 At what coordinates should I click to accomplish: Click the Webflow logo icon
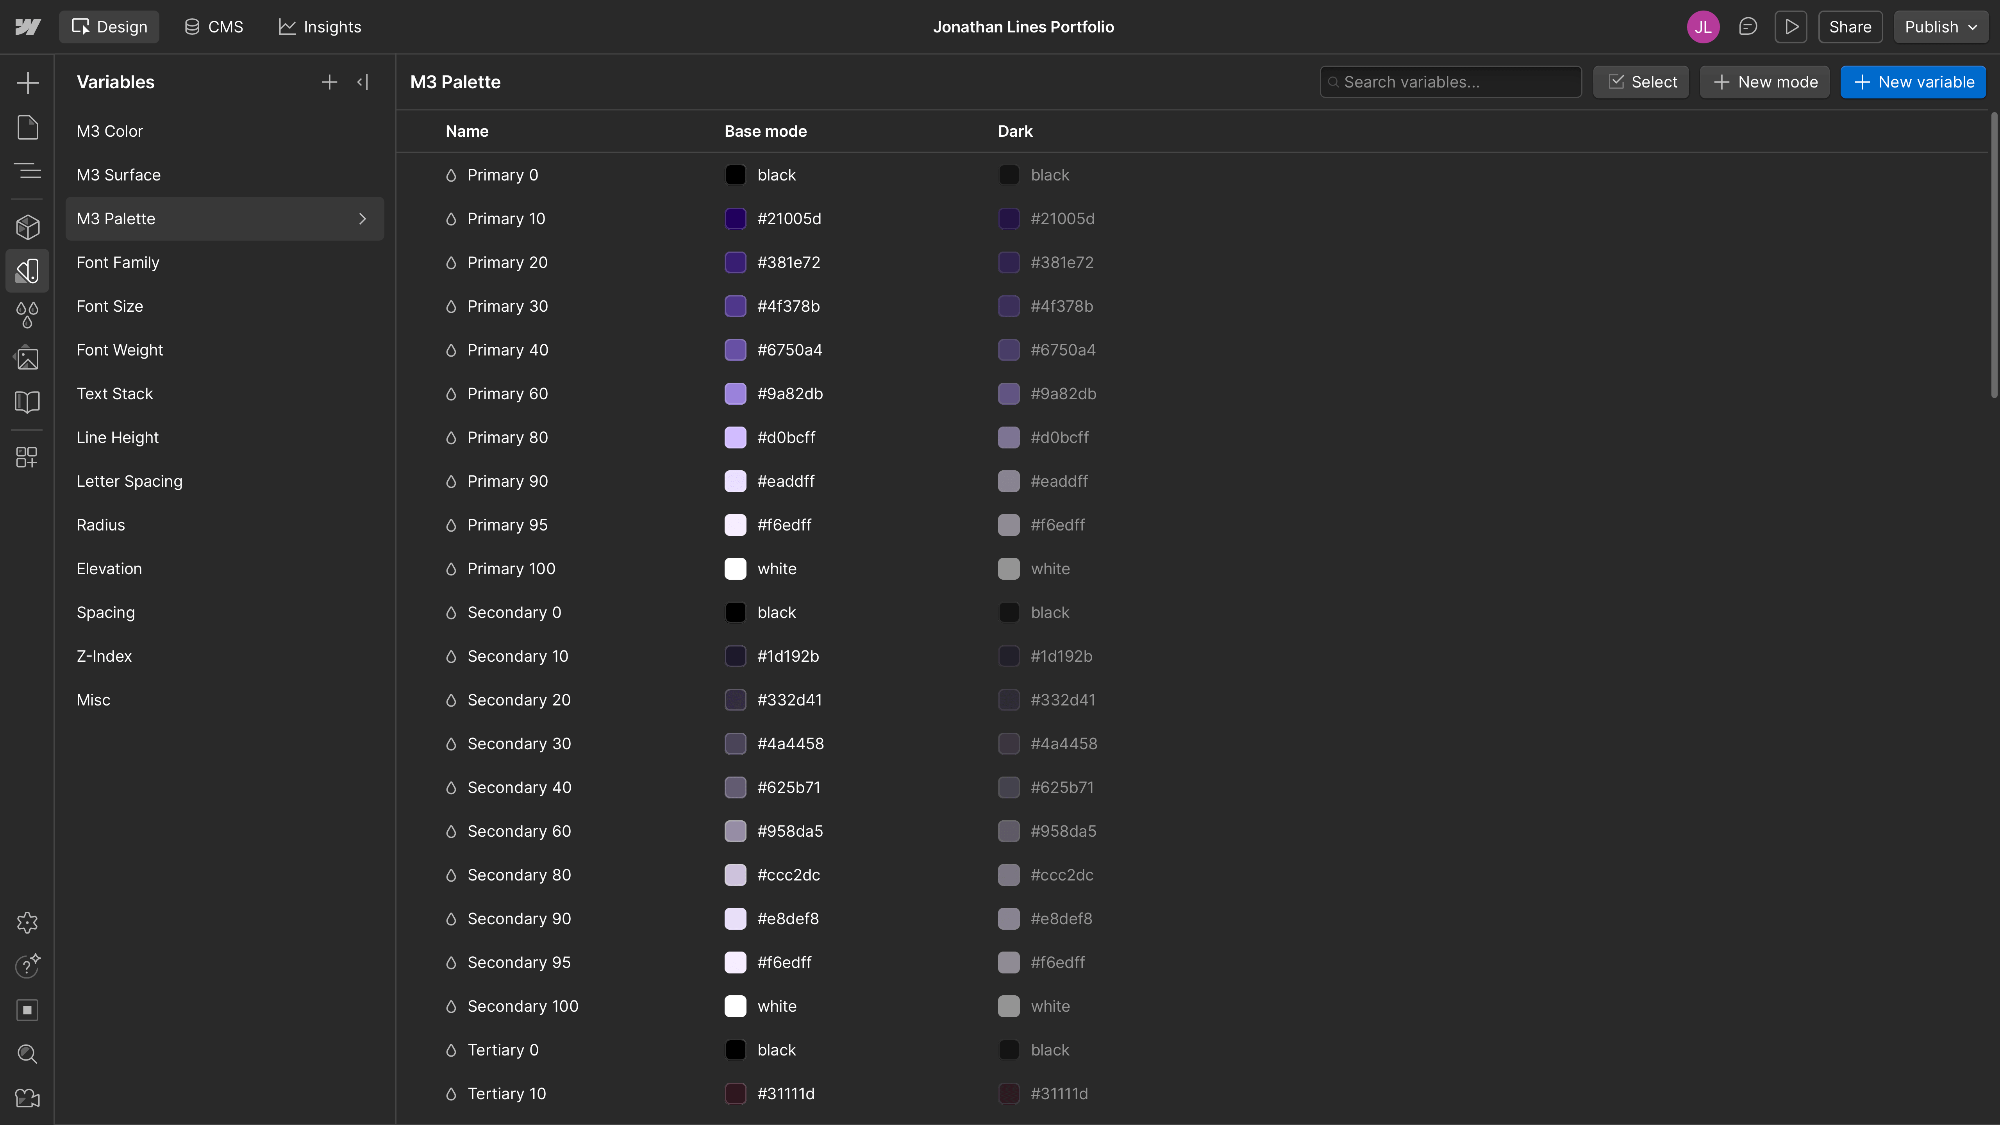click(x=27, y=27)
